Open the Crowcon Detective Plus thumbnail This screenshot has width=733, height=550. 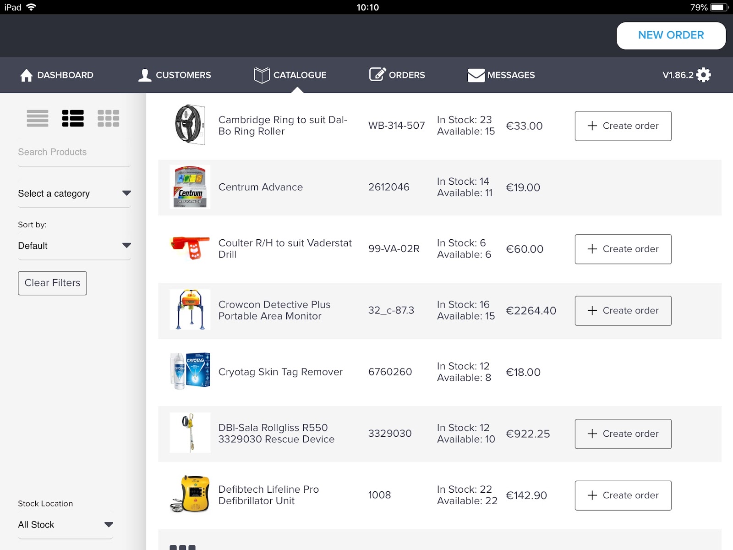click(x=190, y=310)
